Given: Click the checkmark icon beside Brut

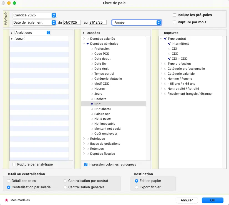Looking at the screenshot, I should pyautogui.click(x=92, y=104).
